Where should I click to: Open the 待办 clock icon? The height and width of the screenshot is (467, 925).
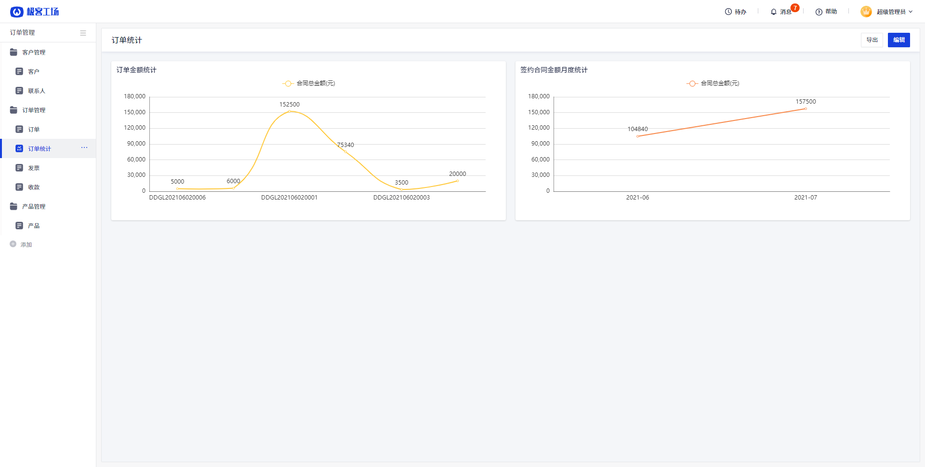728,12
